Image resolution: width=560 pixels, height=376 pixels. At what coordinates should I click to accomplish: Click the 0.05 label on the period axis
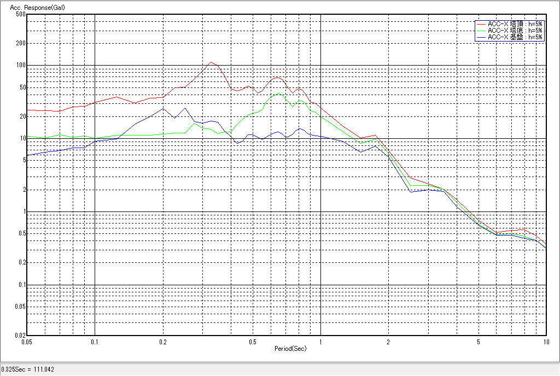click(26, 342)
